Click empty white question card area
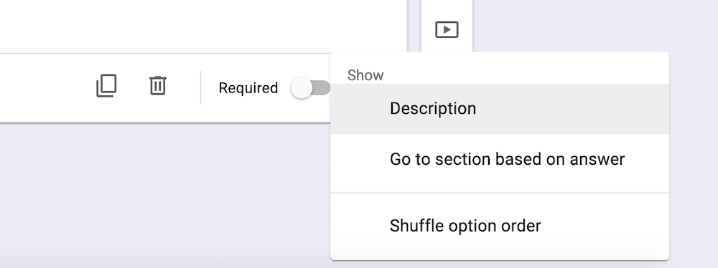The height and width of the screenshot is (268, 718). [x=202, y=25]
